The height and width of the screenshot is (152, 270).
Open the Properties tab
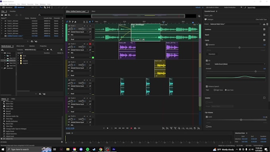pos(43,46)
